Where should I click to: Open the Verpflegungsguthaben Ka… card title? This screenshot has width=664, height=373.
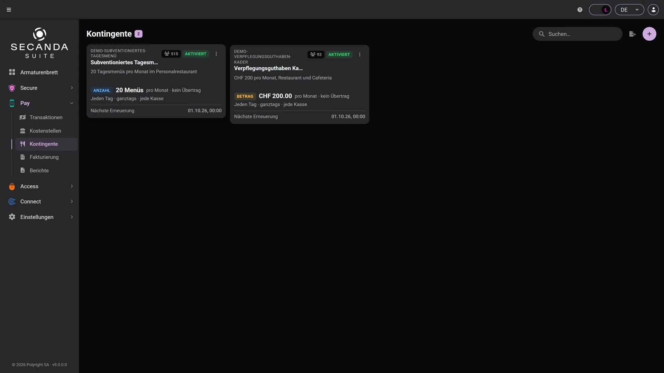click(268, 68)
